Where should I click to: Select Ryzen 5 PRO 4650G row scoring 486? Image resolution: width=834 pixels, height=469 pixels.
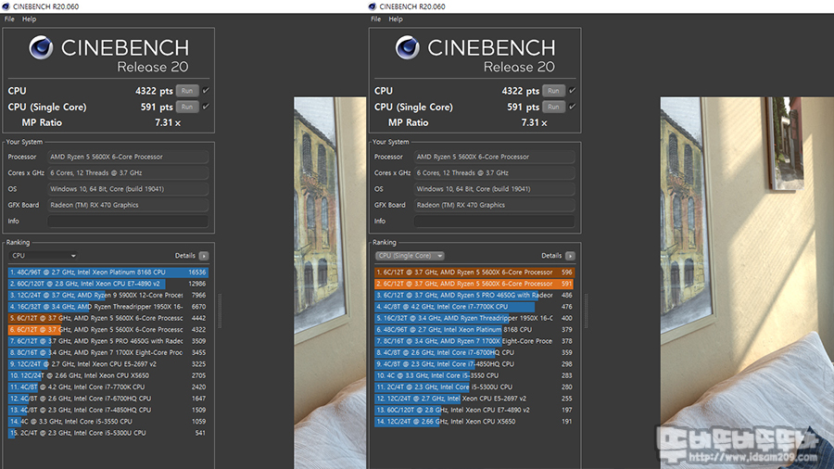click(x=474, y=295)
